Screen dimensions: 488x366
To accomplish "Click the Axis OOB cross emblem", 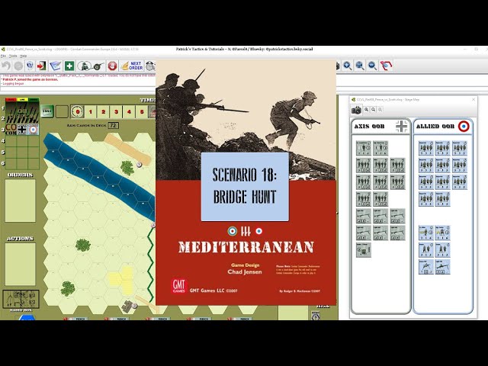I will click(x=402, y=127).
